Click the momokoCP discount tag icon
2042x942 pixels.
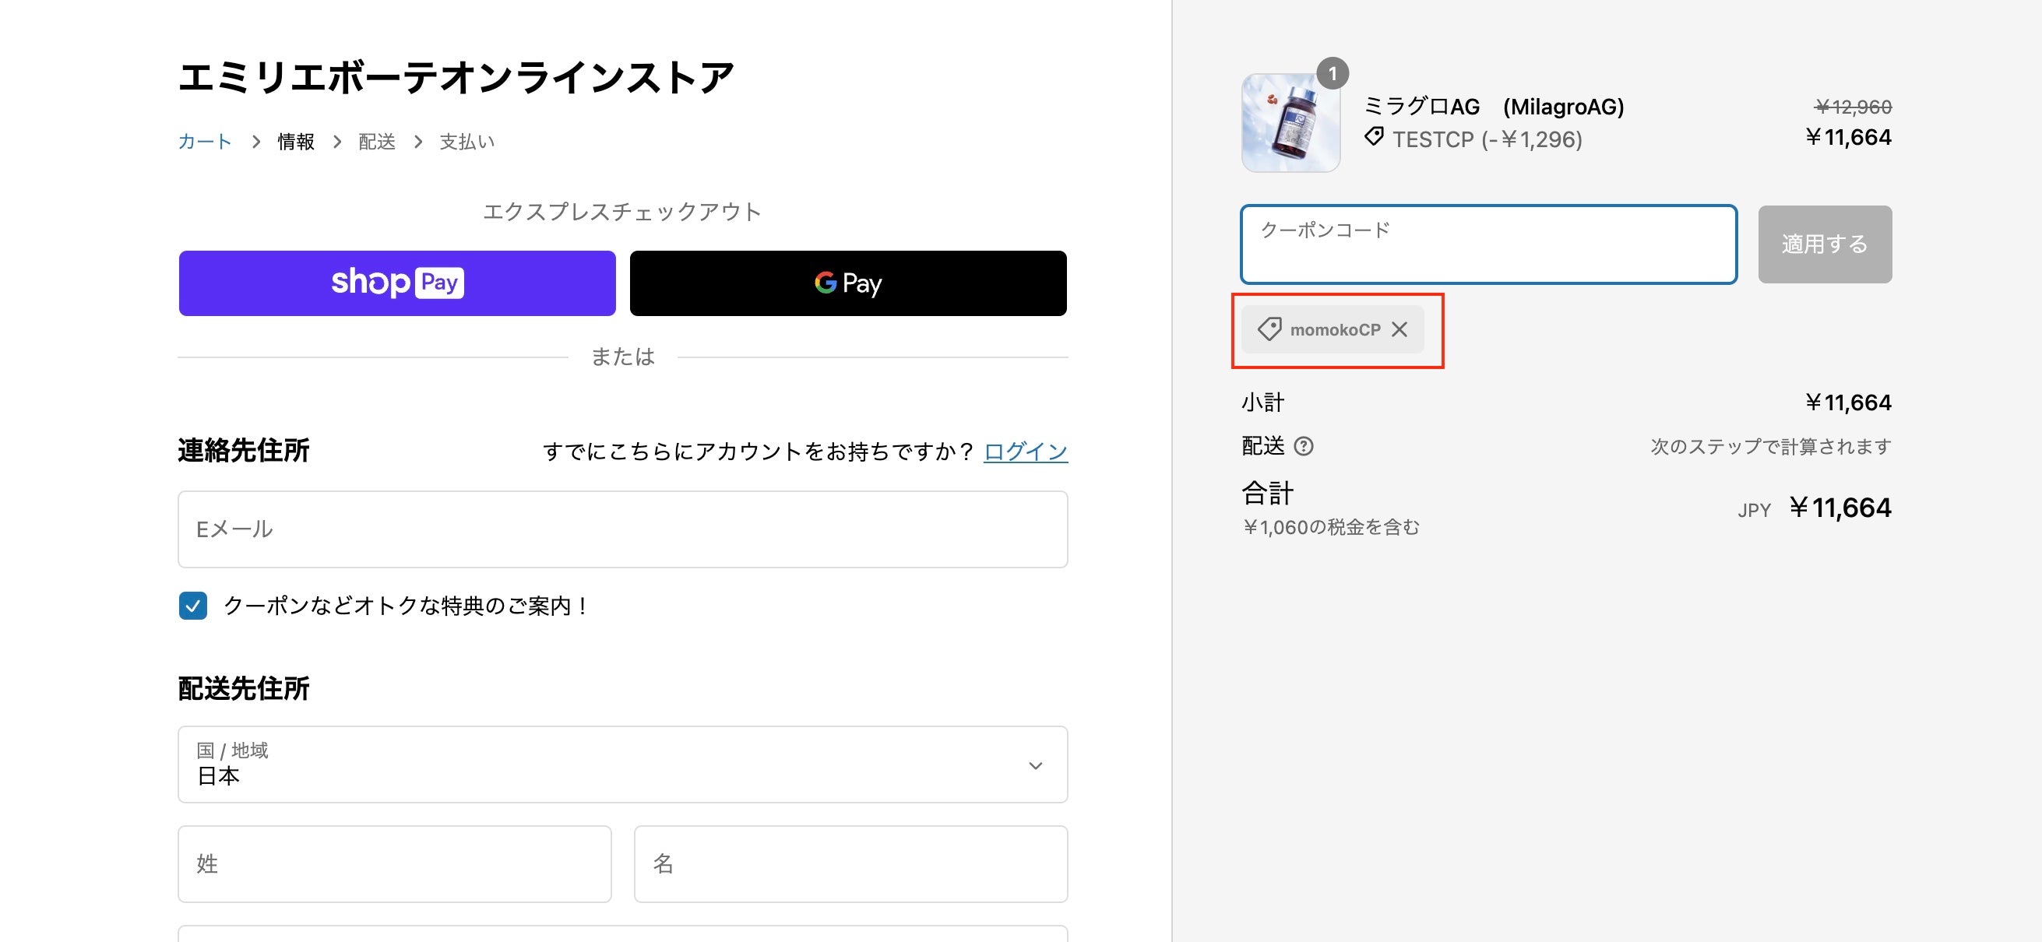(1270, 329)
